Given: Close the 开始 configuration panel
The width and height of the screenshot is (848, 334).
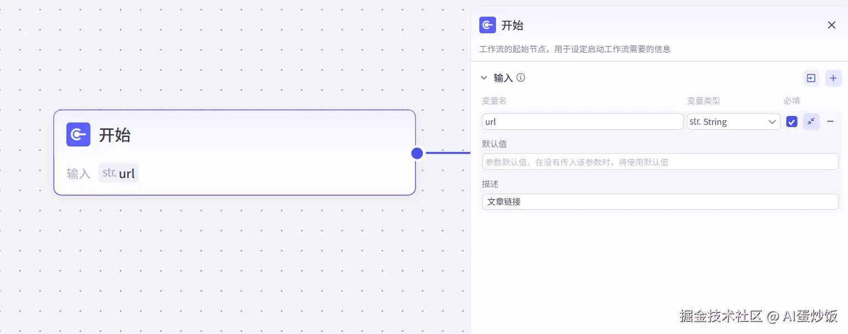Looking at the screenshot, I should [831, 25].
